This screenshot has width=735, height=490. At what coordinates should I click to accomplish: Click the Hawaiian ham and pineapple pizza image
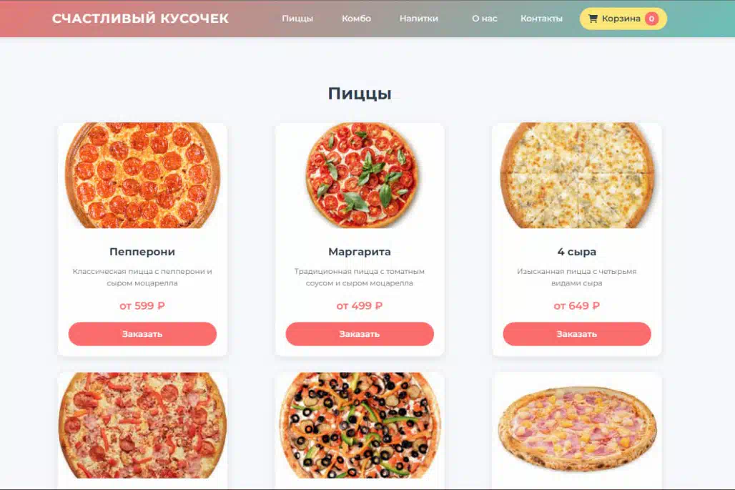coord(576,426)
